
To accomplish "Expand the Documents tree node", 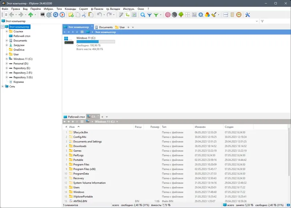I will click(x=7, y=41).
